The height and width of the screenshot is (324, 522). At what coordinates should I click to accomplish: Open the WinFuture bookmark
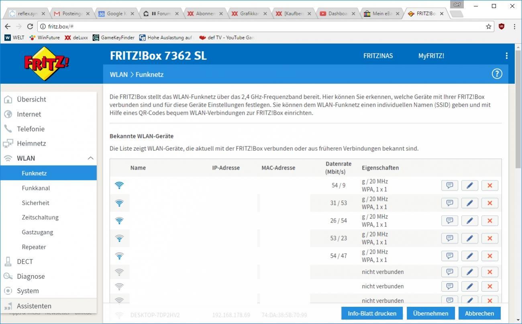coord(45,37)
